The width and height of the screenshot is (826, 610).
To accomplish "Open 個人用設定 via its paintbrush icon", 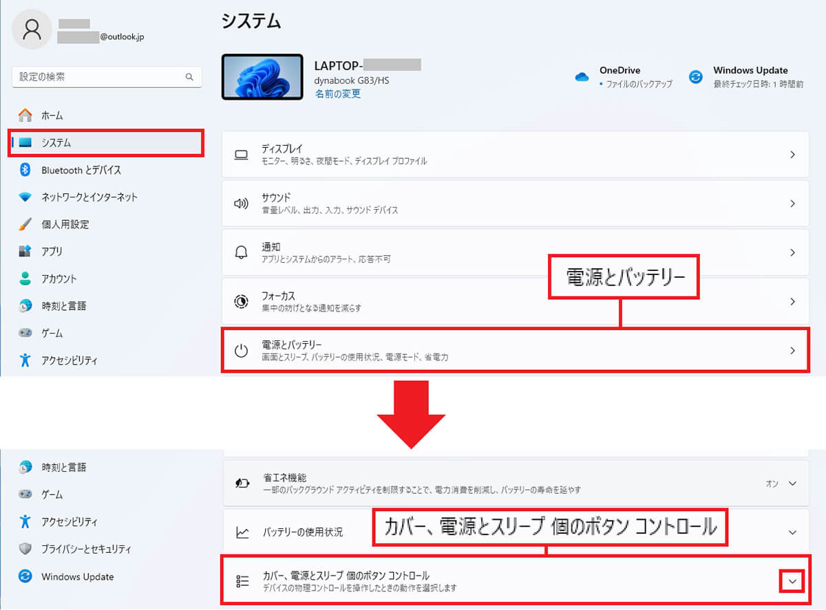I will pos(25,224).
